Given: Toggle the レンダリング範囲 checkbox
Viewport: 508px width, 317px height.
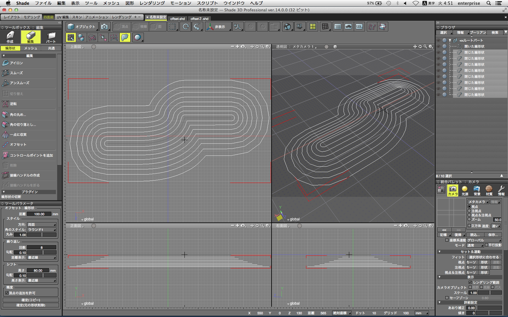Looking at the screenshot, I should pyautogui.click(x=470, y=282).
